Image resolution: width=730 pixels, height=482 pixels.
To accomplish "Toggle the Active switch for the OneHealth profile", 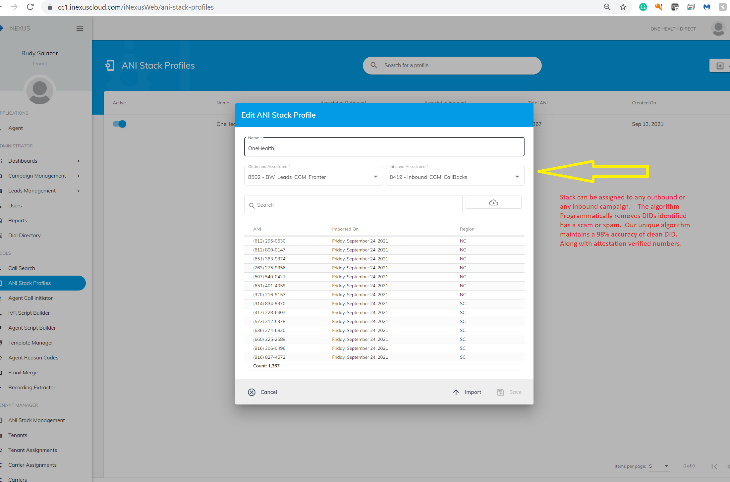I will pos(119,124).
